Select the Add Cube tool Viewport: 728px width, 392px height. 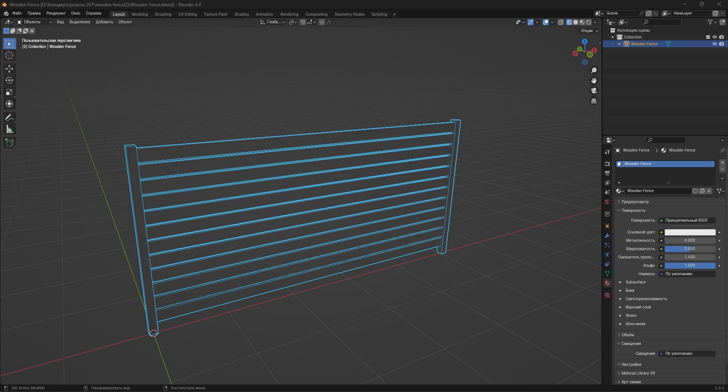click(x=9, y=143)
